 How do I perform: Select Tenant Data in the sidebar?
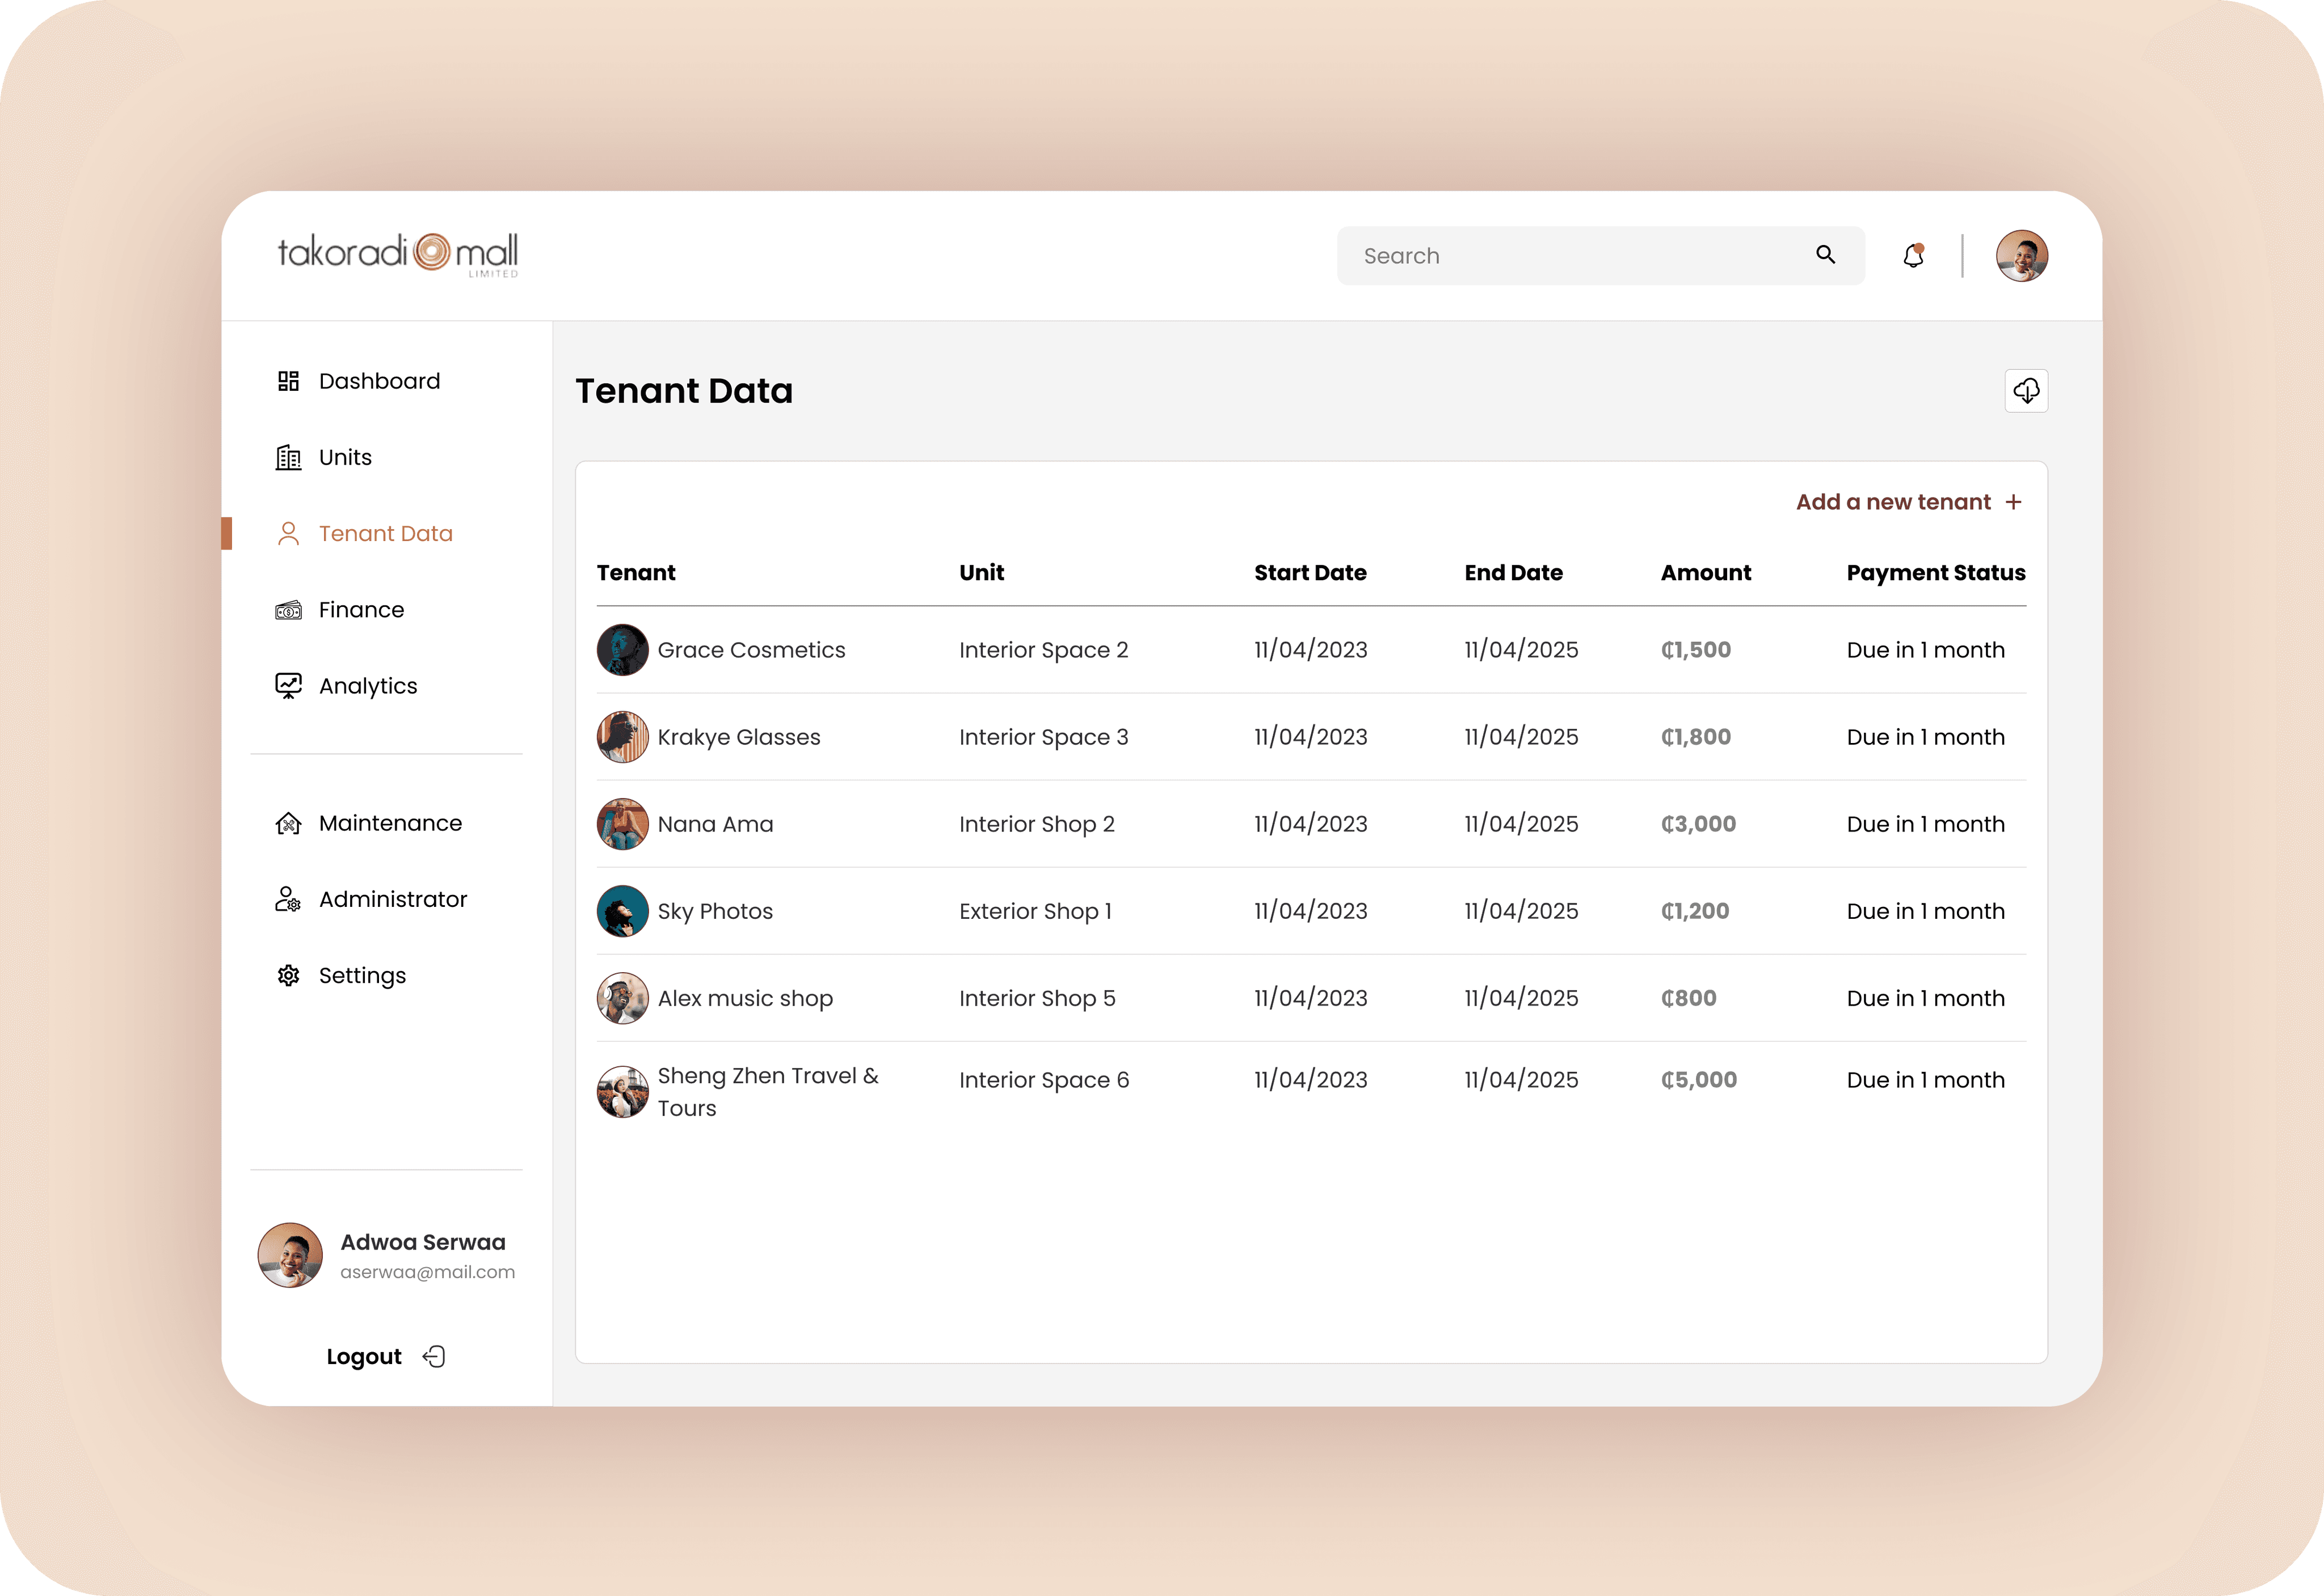[x=385, y=534]
